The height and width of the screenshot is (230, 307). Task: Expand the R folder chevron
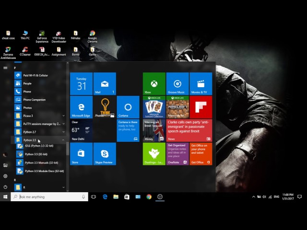63,187
